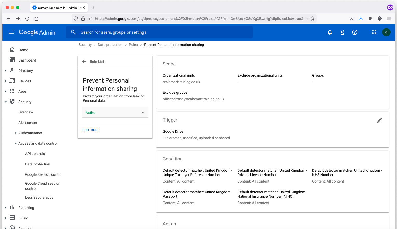Open Data protection in the sidebar

[x=38, y=164]
